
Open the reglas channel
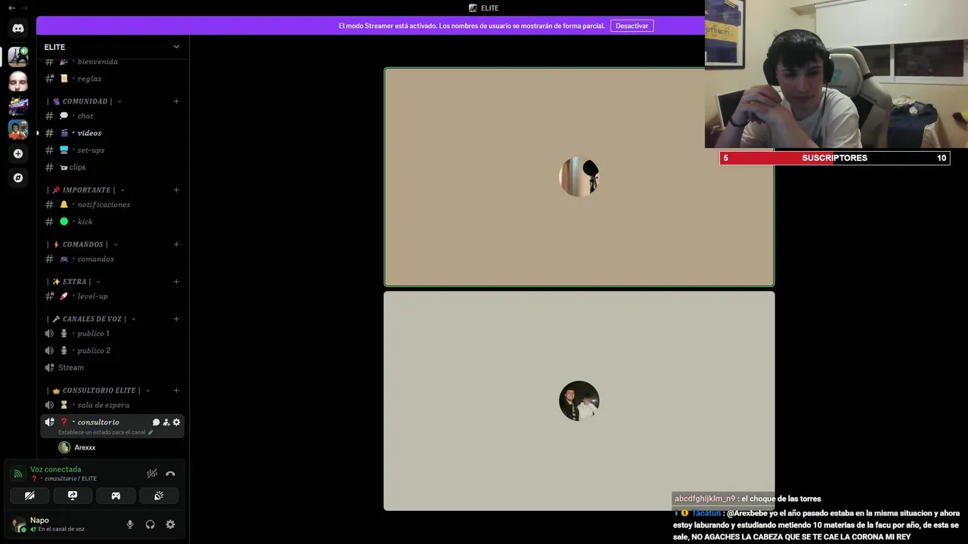112,79
